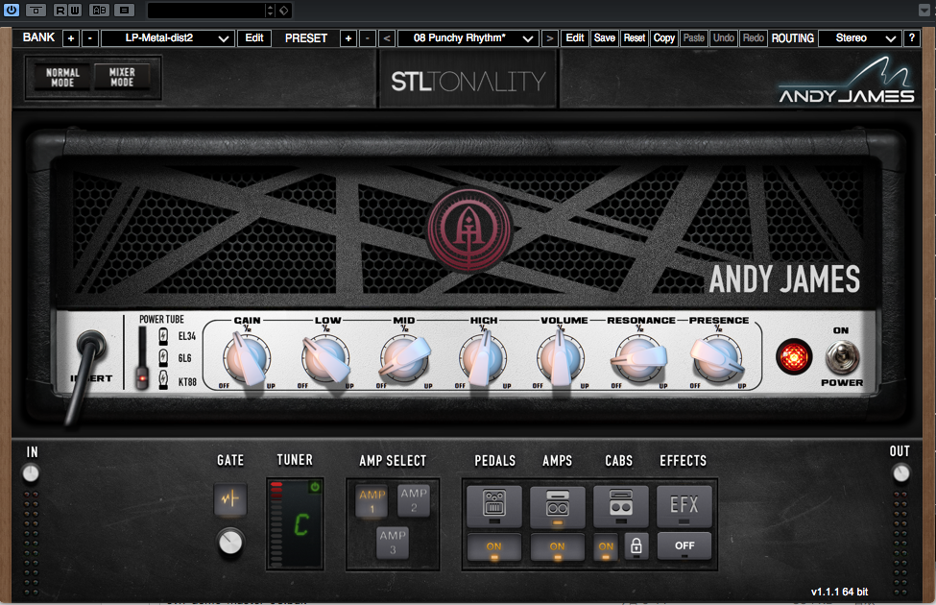Toggle the effects OFF button

click(684, 545)
